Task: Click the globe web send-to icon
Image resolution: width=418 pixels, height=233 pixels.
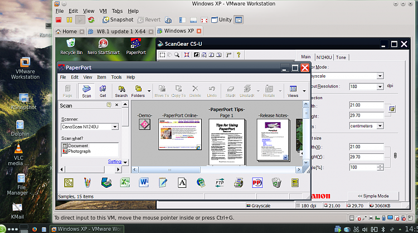Action: [x=201, y=183]
